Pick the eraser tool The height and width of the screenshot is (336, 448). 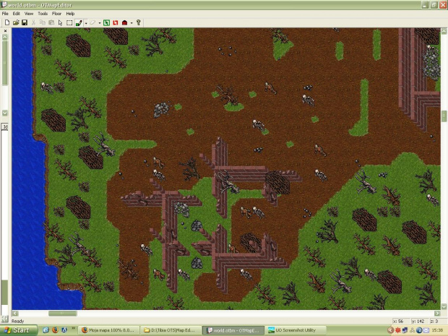click(x=92, y=23)
